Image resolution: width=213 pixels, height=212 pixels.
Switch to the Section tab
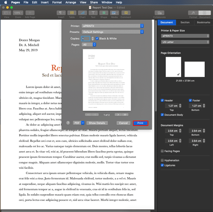185,23
